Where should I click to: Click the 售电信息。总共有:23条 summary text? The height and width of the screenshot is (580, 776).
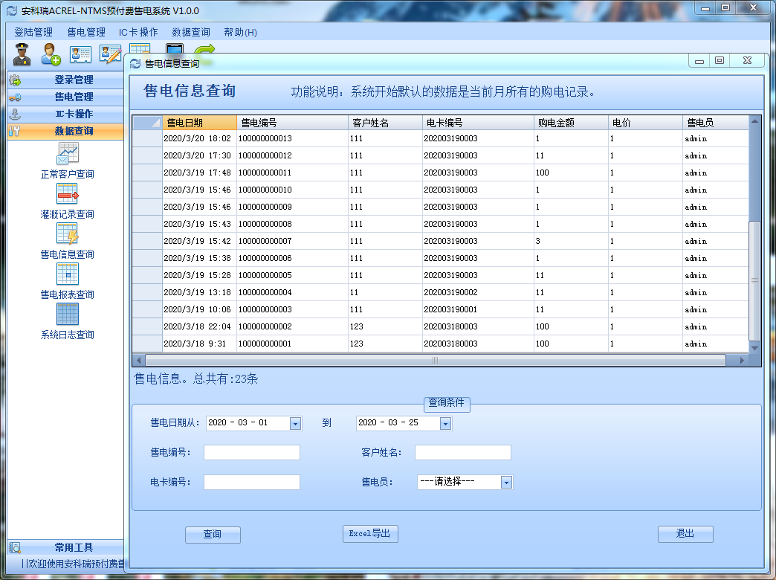pos(196,379)
